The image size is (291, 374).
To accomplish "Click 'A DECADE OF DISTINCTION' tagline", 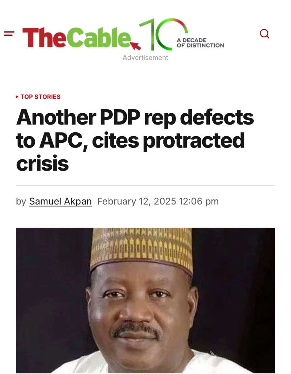I will [x=200, y=43].
